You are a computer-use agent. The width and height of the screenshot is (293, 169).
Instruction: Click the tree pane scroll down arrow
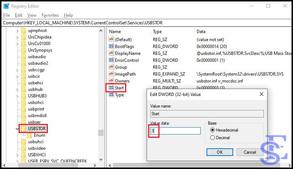101,159
